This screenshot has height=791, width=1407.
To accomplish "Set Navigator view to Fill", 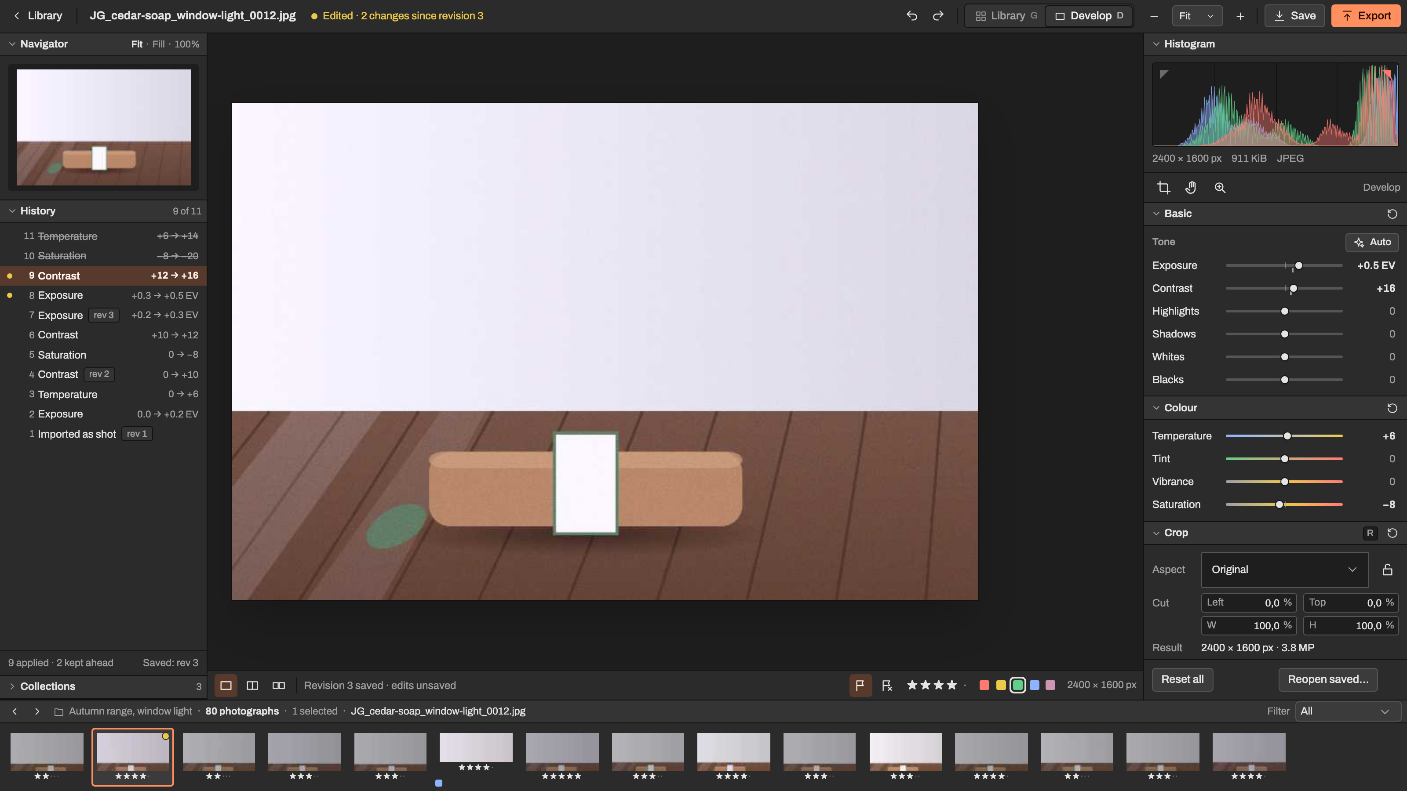I will (x=158, y=44).
